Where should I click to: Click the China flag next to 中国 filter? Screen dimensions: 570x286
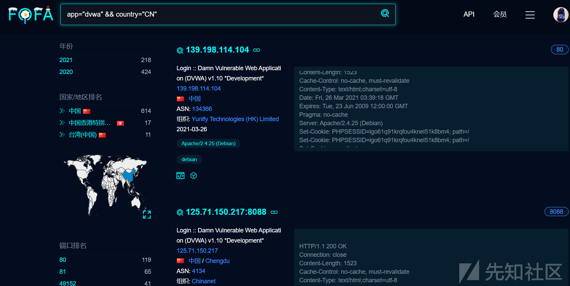[x=87, y=111]
